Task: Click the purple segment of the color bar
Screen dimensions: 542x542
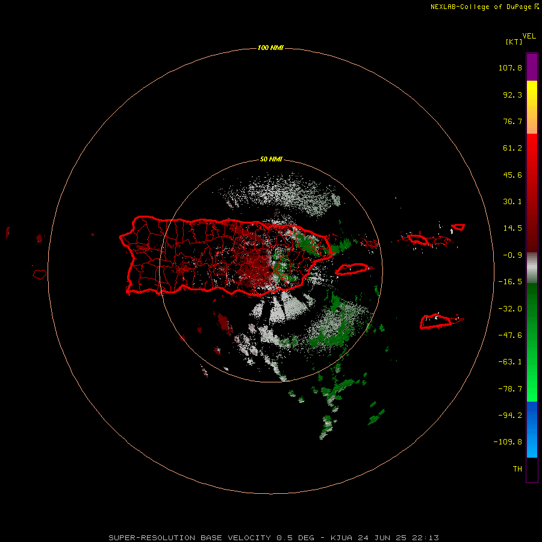Action: (x=532, y=67)
